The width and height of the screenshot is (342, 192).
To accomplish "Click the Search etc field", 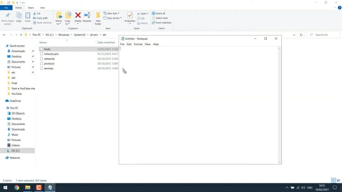I will (323, 35).
